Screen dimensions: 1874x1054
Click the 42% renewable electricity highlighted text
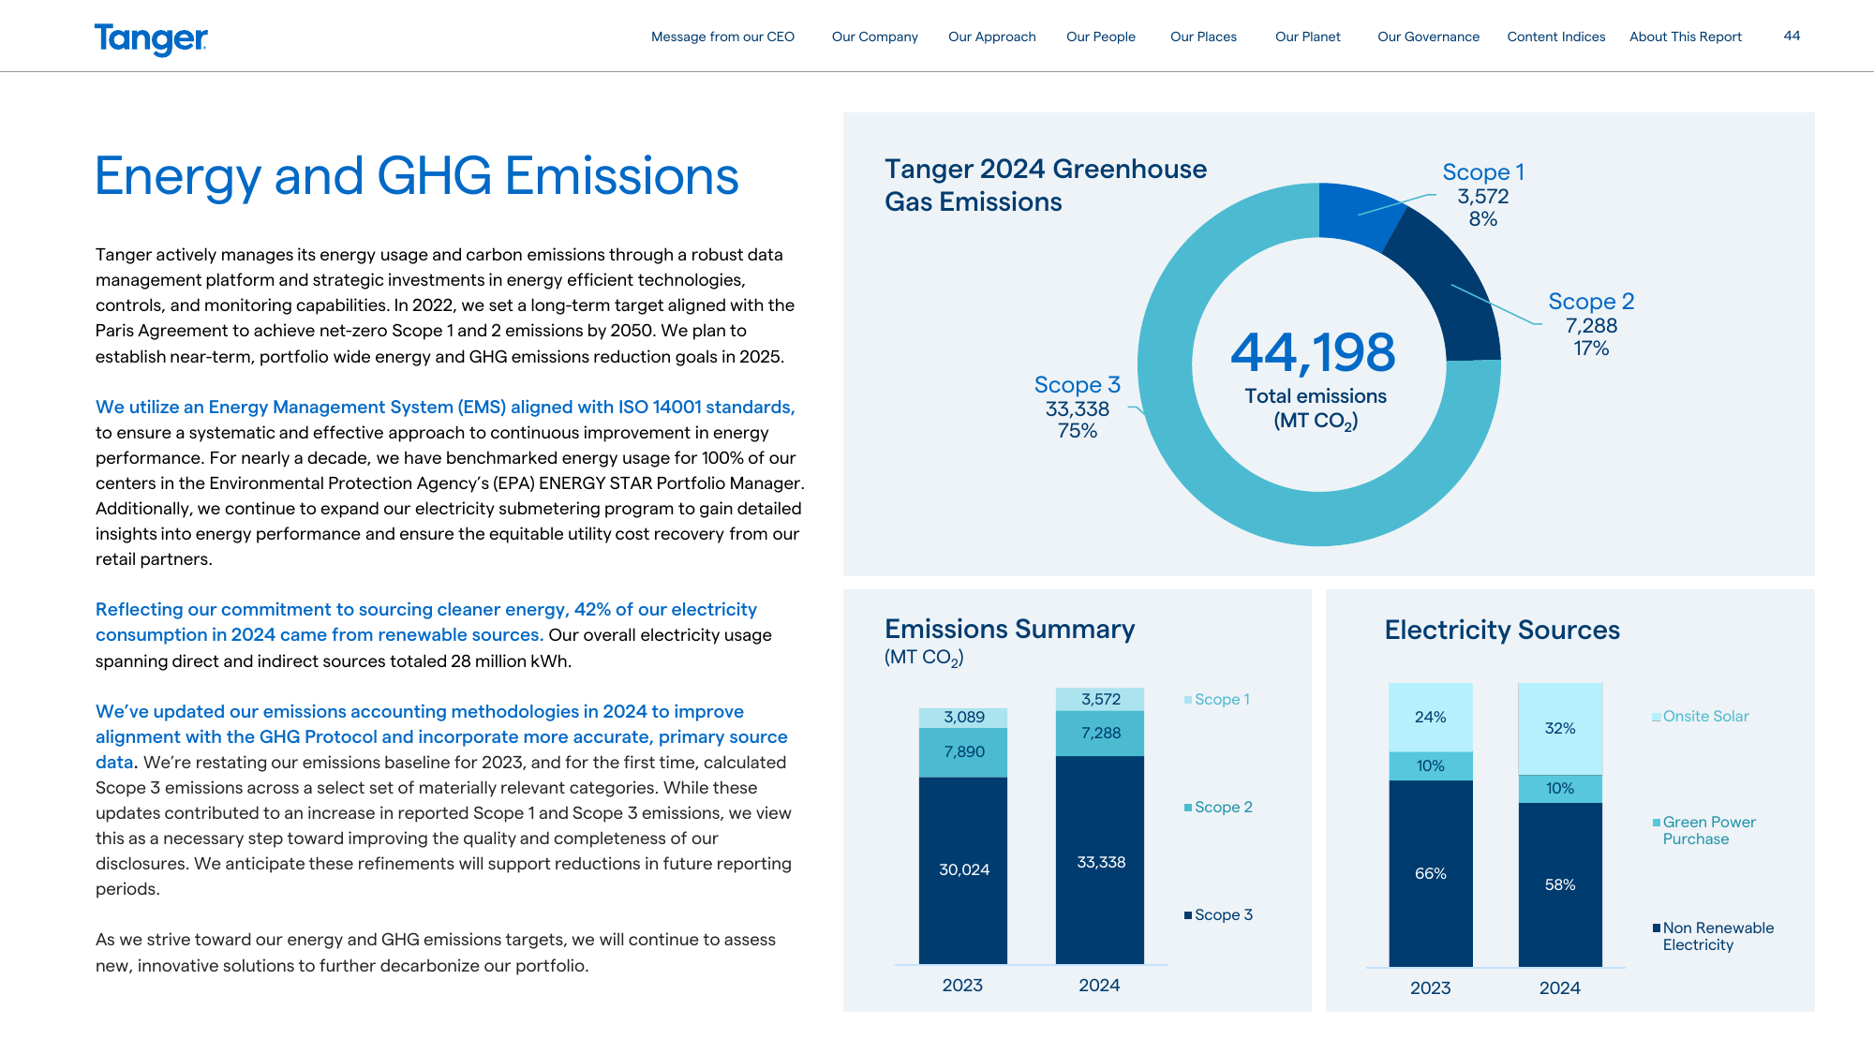click(x=426, y=622)
